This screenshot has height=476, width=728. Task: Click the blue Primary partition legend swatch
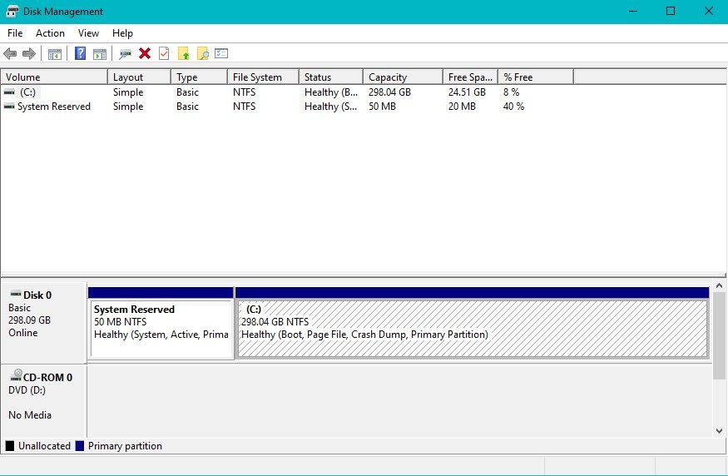click(x=80, y=446)
